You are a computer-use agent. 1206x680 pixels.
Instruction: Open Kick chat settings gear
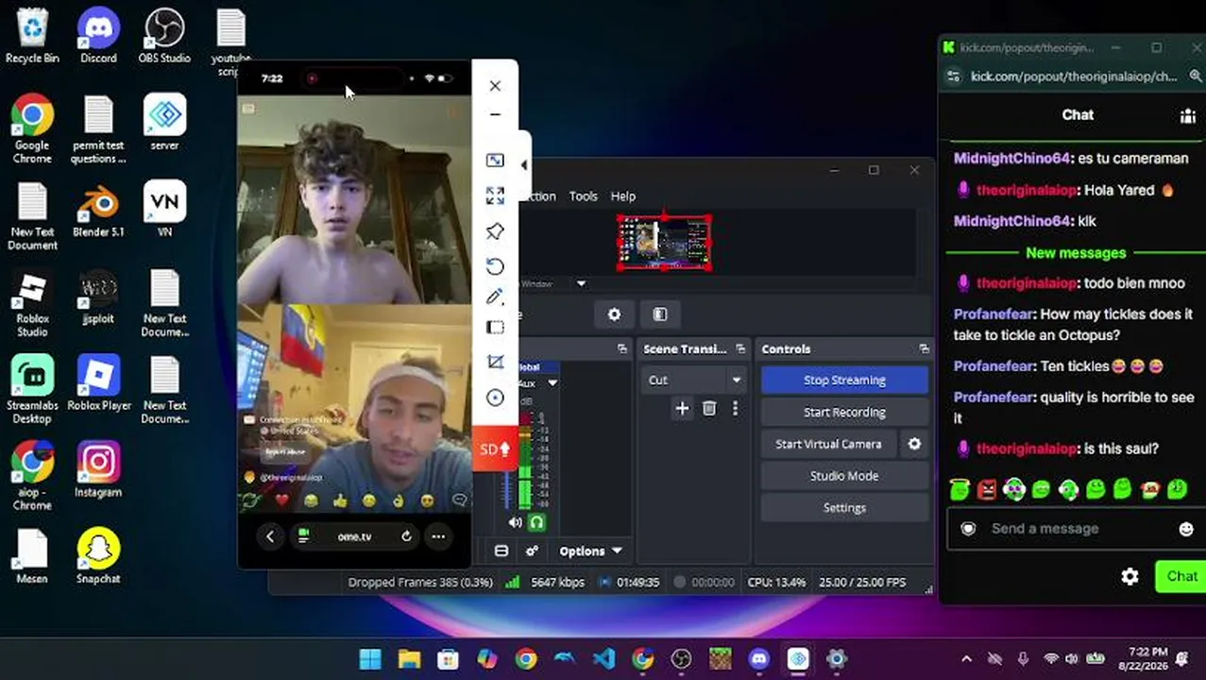pyautogui.click(x=1130, y=576)
